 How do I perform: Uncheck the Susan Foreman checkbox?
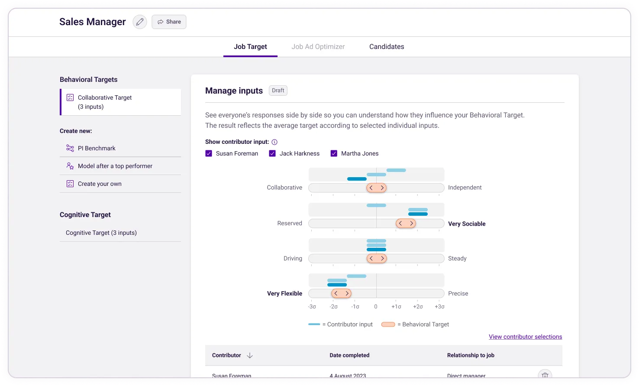209,153
